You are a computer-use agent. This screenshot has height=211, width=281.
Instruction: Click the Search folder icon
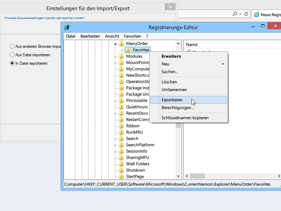122,139
